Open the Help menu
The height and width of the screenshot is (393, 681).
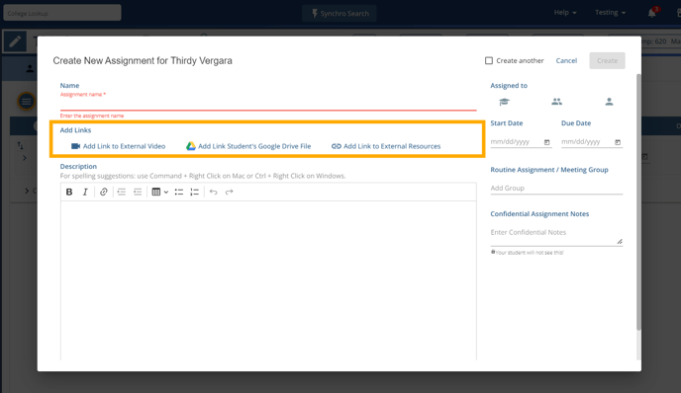565,13
